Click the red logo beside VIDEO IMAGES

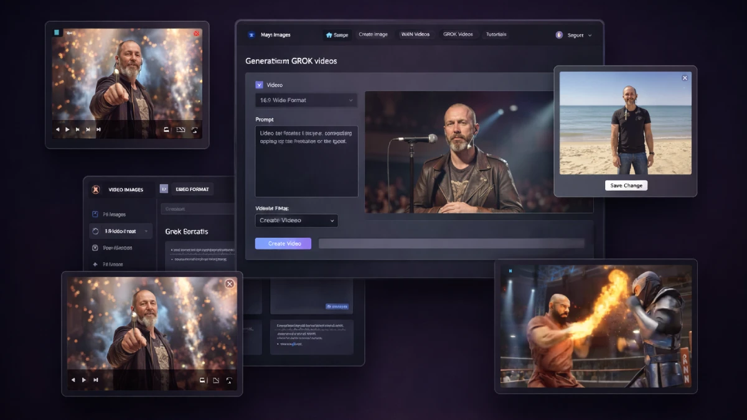click(96, 189)
